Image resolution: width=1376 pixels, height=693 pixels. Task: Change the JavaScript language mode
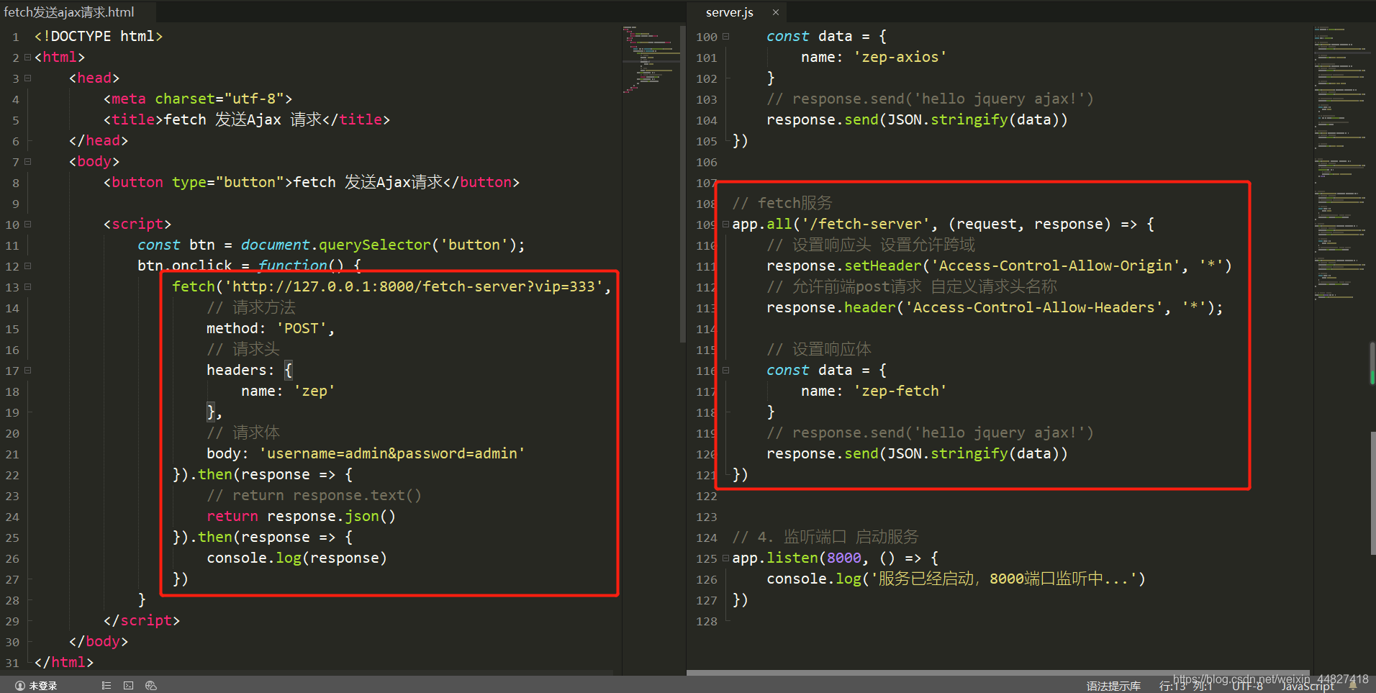pyautogui.click(x=1308, y=686)
